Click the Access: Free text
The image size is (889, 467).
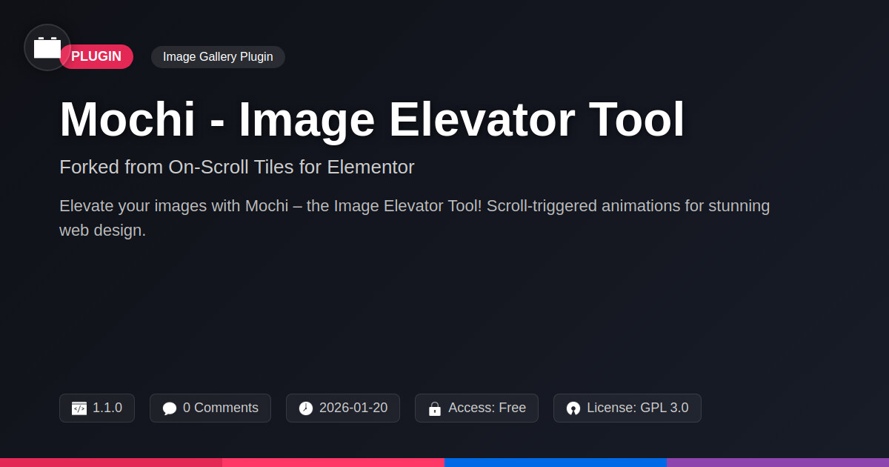click(487, 408)
